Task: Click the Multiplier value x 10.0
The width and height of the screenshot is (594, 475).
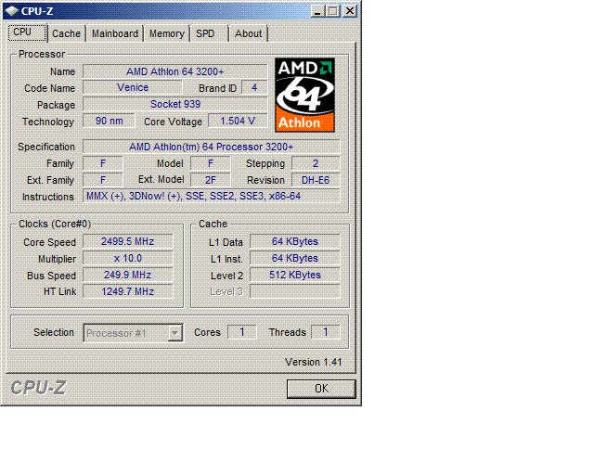Action: pyautogui.click(x=128, y=258)
